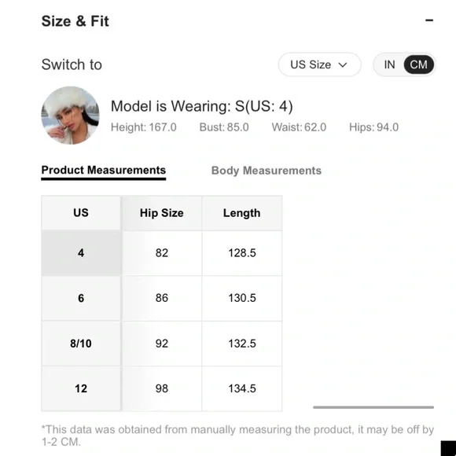The height and width of the screenshot is (456, 456).
Task: Click the 128.5 length cell
Action: [241, 252]
